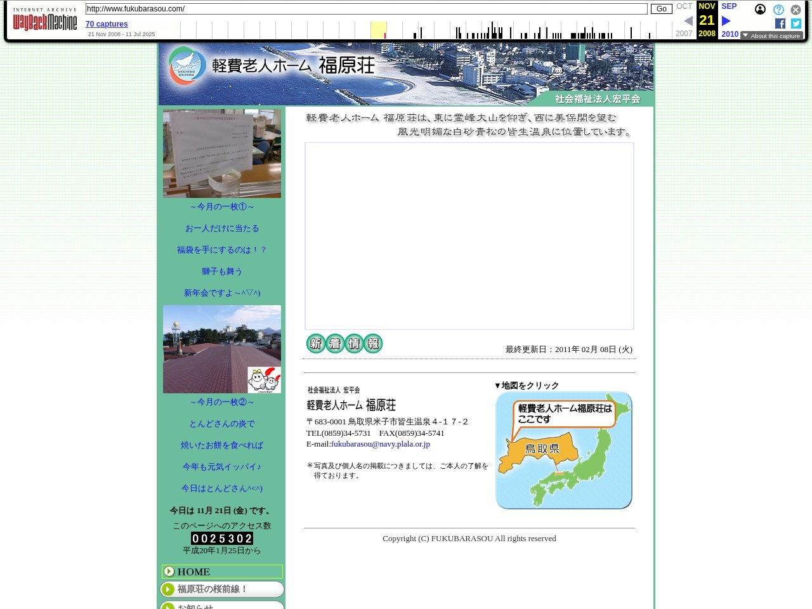Screen dimensions: 812x609
Task: Click the help question mark icon
Action: (x=778, y=10)
